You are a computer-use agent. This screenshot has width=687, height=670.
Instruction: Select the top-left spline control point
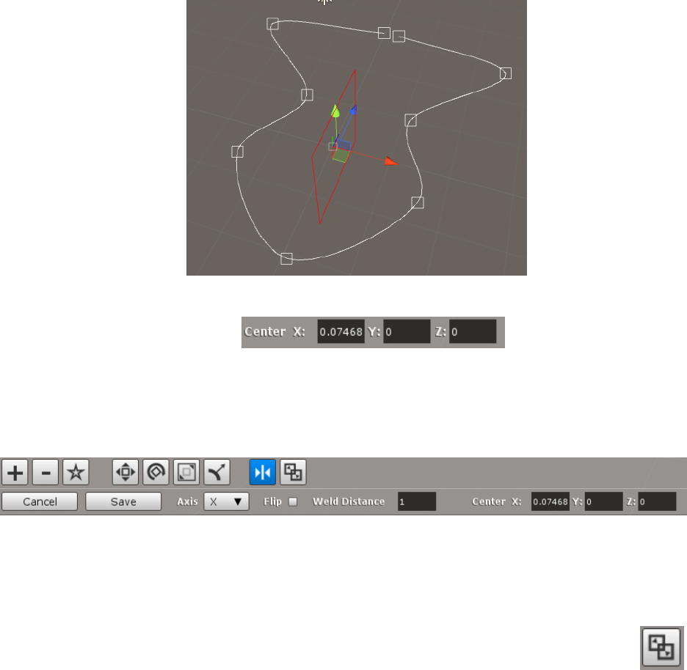272,23
